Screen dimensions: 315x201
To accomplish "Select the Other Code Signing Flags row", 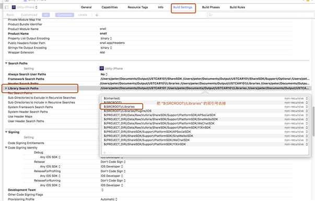I will coord(26,195).
